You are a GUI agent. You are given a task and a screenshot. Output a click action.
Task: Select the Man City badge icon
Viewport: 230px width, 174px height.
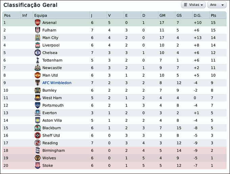click(37, 38)
